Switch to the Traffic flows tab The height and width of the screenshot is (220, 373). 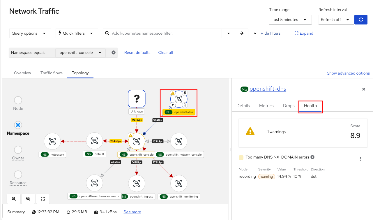coord(52,73)
